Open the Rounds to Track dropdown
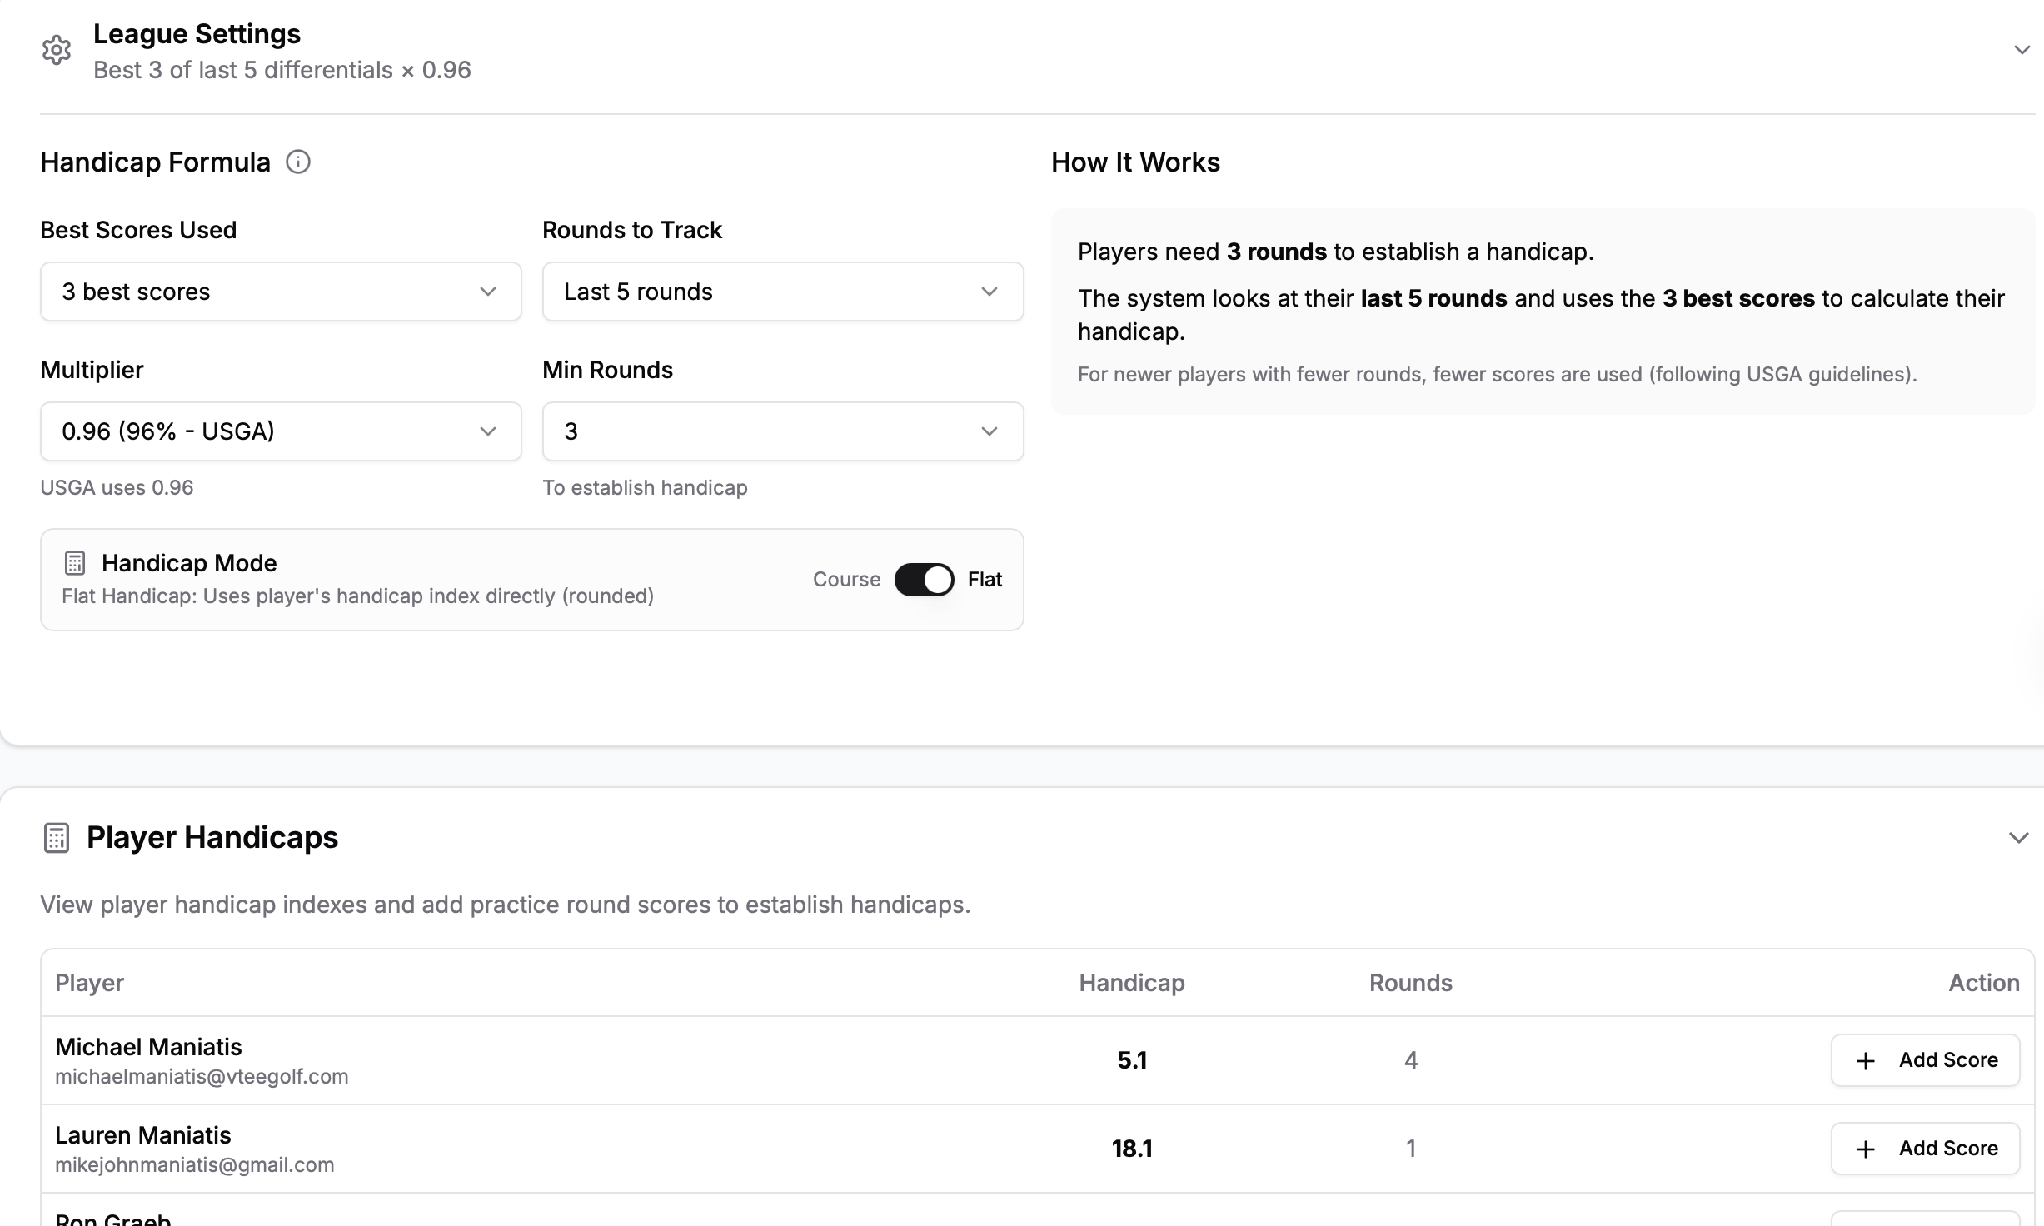The image size is (2044, 1226). [782, 292]
